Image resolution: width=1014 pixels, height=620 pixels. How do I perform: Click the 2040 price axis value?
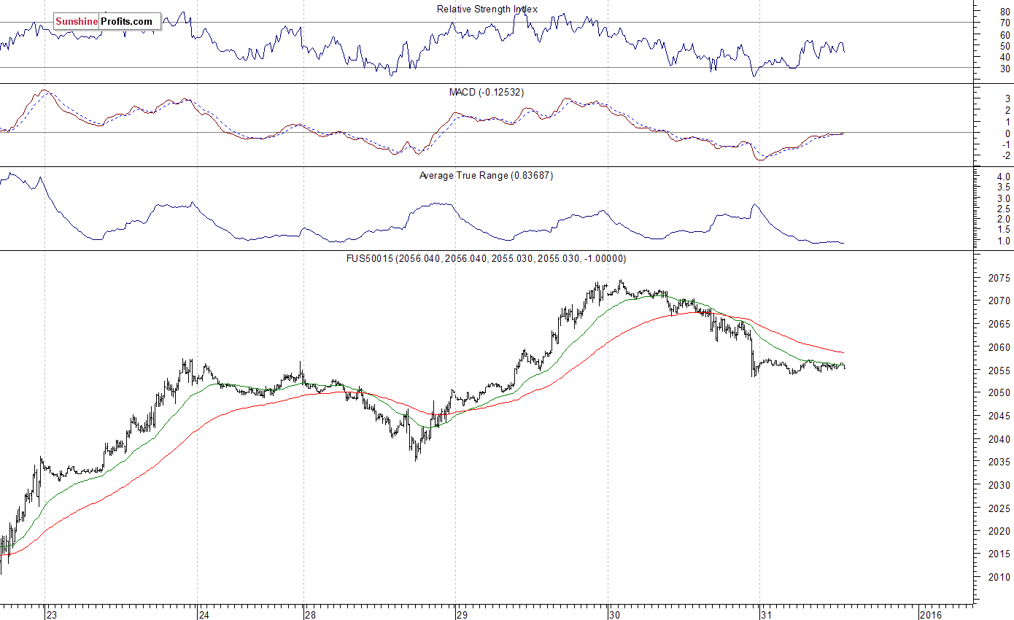coord(1000,439)
